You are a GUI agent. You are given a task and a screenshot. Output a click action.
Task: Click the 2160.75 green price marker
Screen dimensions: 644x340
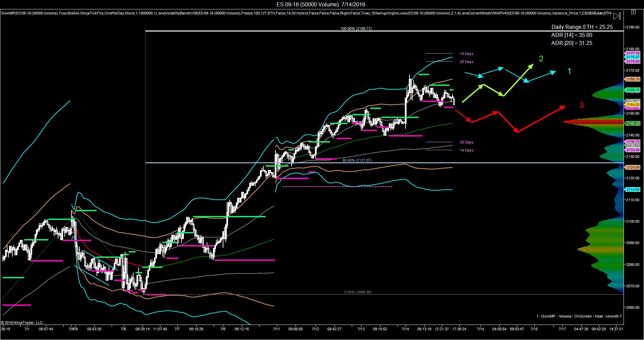pyautogui.click(x=633, y=90)
